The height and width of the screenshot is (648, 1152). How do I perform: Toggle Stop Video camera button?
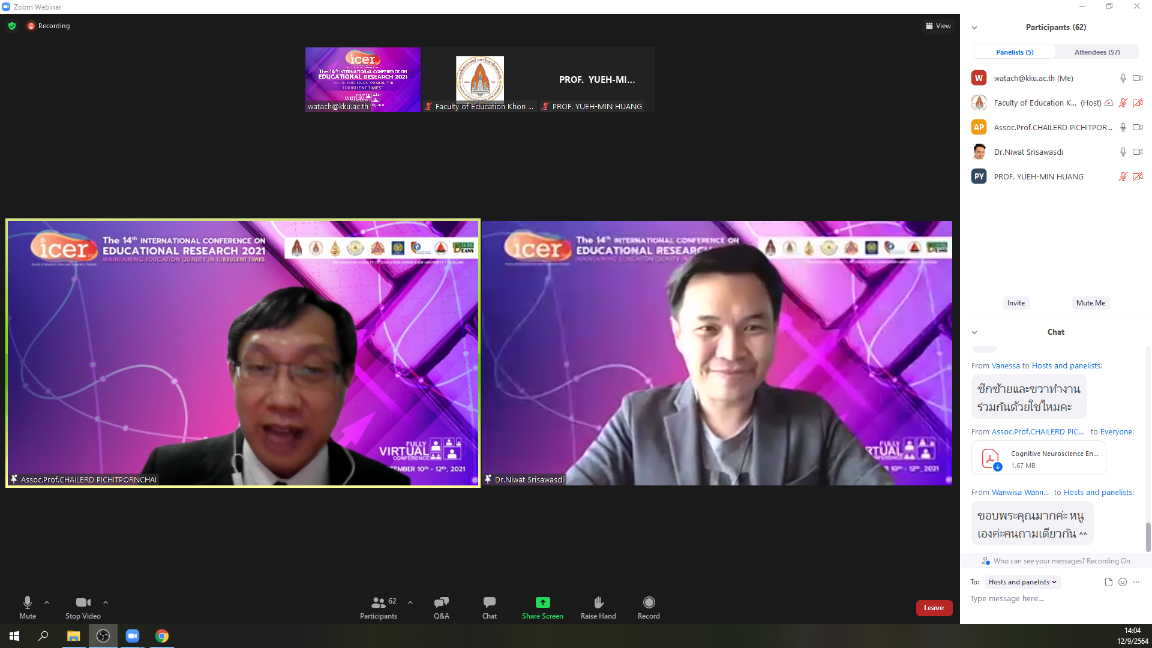point(83,602)
